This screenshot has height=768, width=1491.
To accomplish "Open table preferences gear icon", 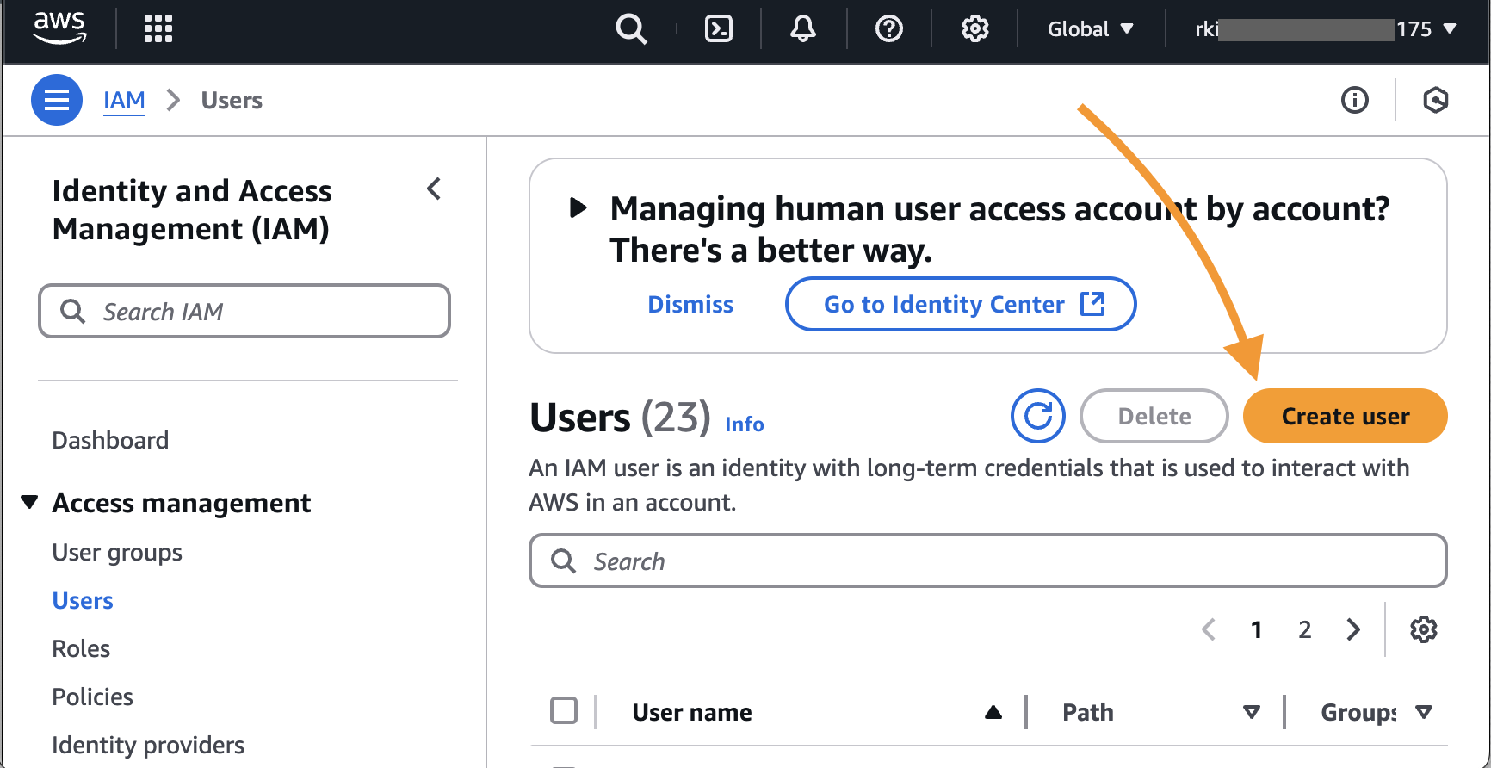I will [x=1424, y=629].
